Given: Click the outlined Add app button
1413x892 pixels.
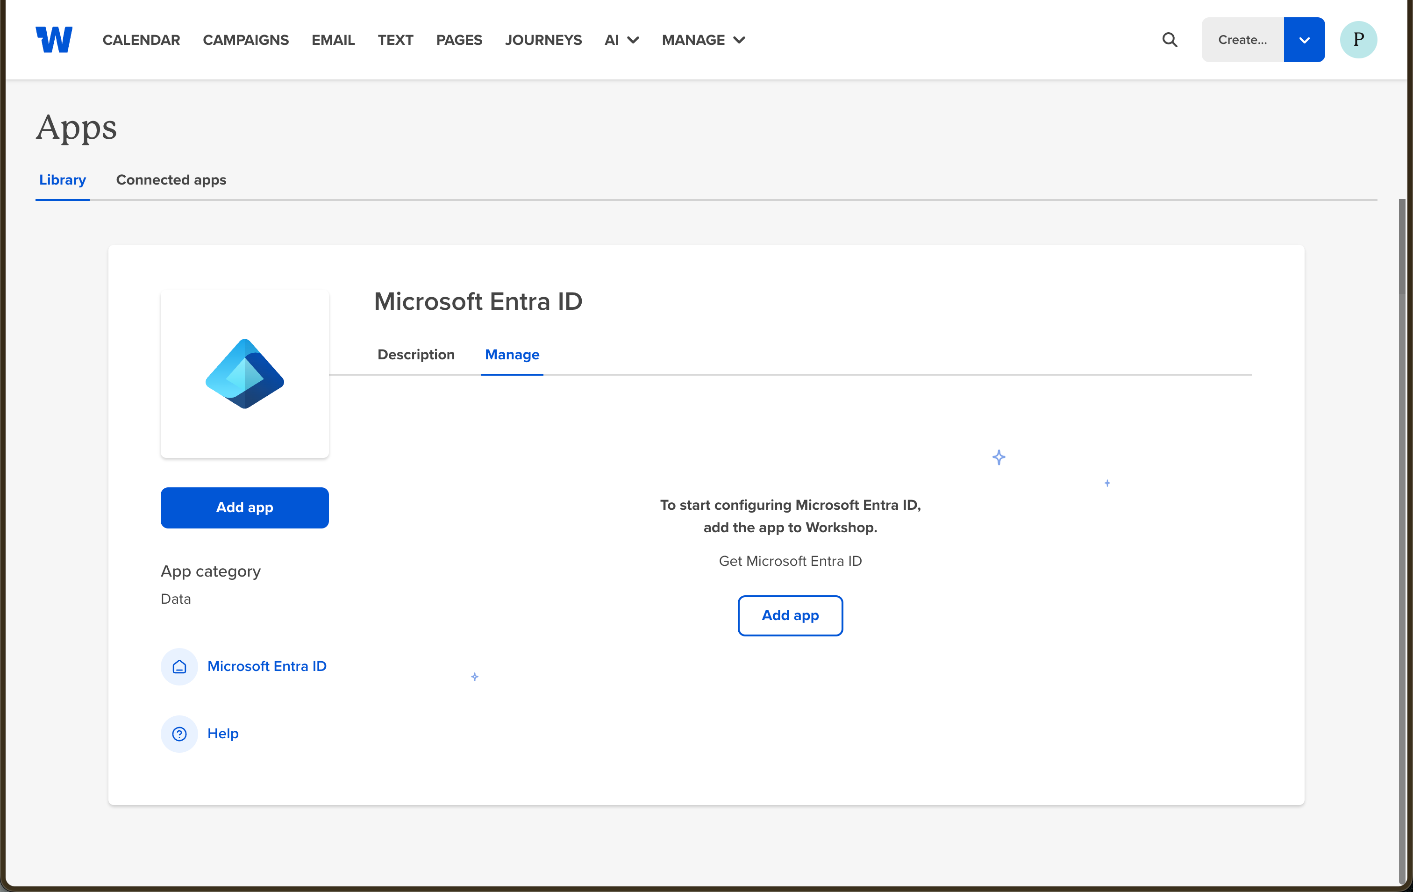Looking at the screenshot, I should [790, 615].
